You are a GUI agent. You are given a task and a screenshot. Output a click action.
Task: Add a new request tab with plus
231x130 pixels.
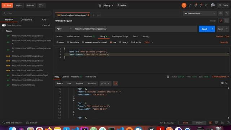pos(93,15)
